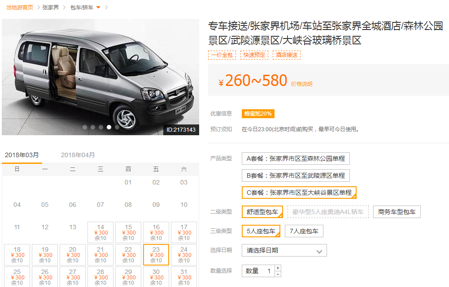This screenshot has width=449, height=287.
Task: Select the 7人座包车 option
Action: tap(304, 231)
